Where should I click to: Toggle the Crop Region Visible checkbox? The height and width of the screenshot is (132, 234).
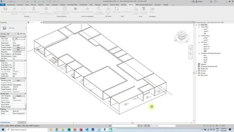pyautogui.click(x=14, y=65)
